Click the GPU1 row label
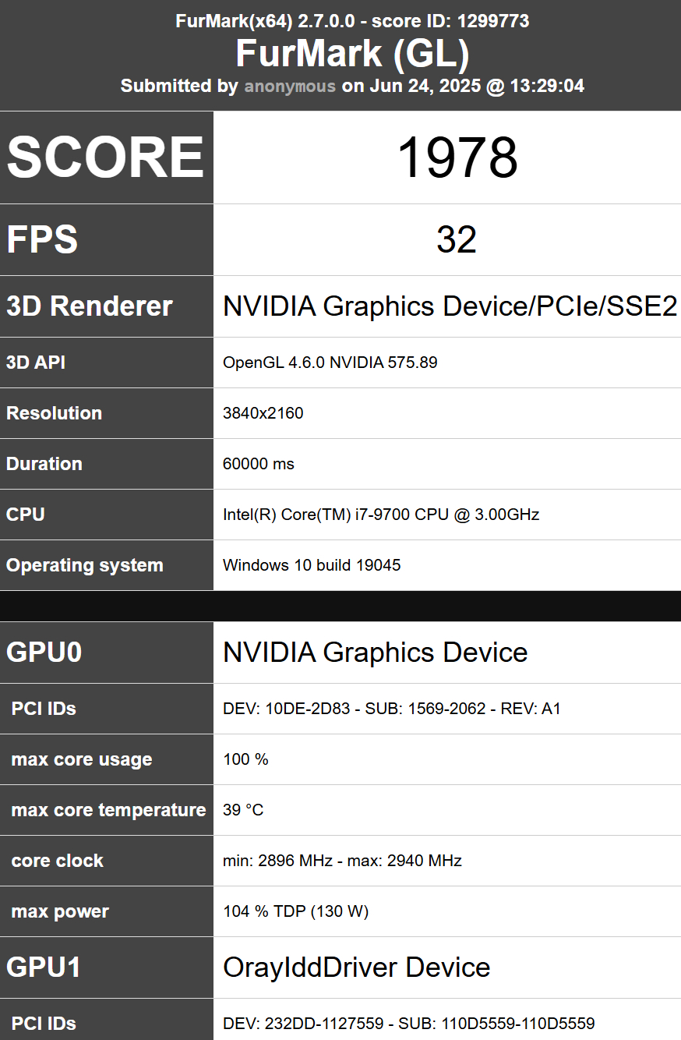This screenshot has width=681, height=1040. click(x=44, y=967)
